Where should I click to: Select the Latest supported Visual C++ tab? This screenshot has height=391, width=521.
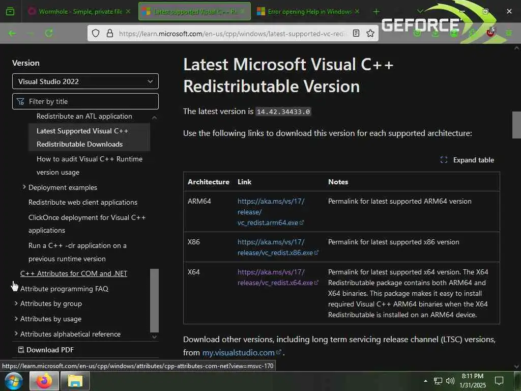[194, 11]
